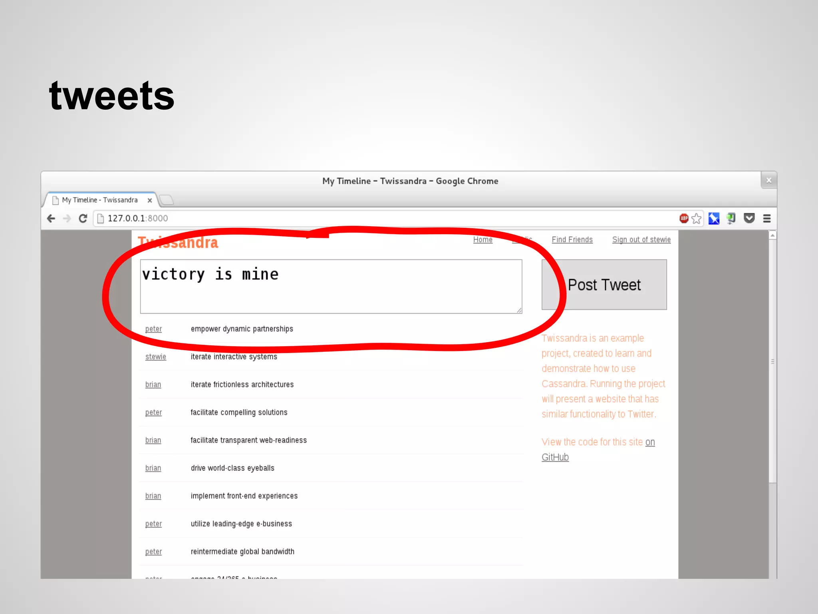Select the My Timeline - Twissandra tab
This screenshot has height=614, width=818.
pos(100,200)
